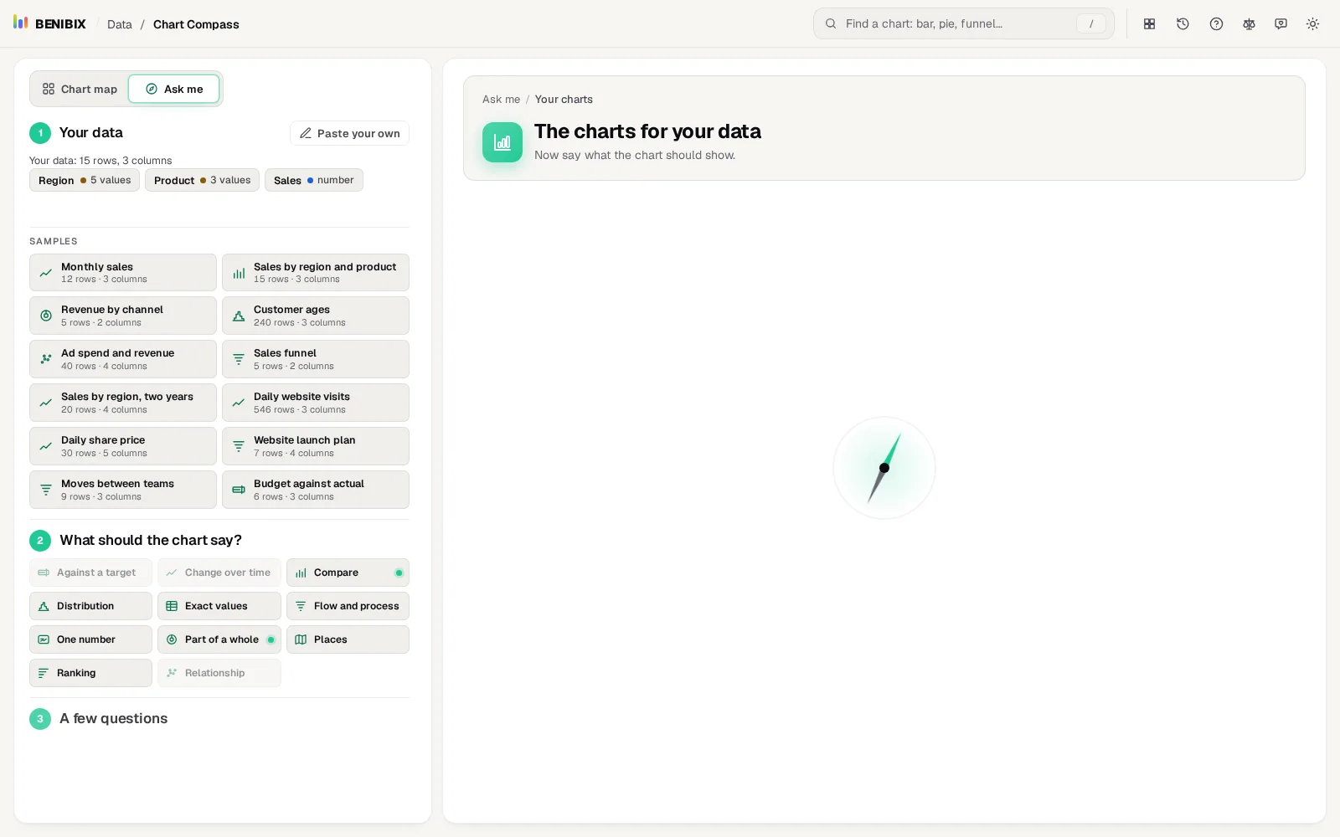Image resolution: width=1340 pixels, height=837 pixels.
Task: Select the Ask me tab
Action: point(174,89)
